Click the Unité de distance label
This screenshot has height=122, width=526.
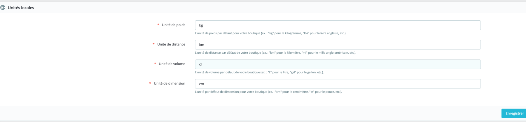[x=171, y=44]
